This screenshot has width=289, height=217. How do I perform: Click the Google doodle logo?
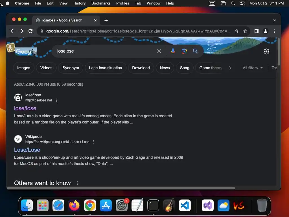[26, 52]
